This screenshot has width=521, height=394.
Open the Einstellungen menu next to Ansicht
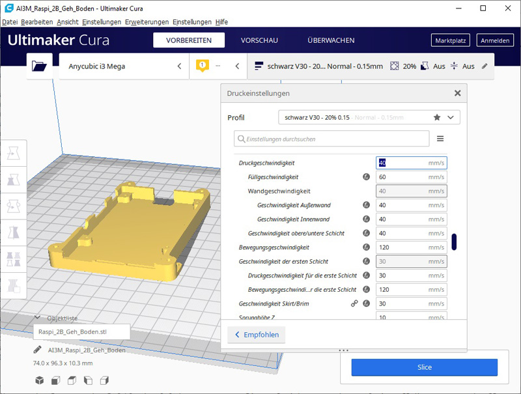[102, 22]
